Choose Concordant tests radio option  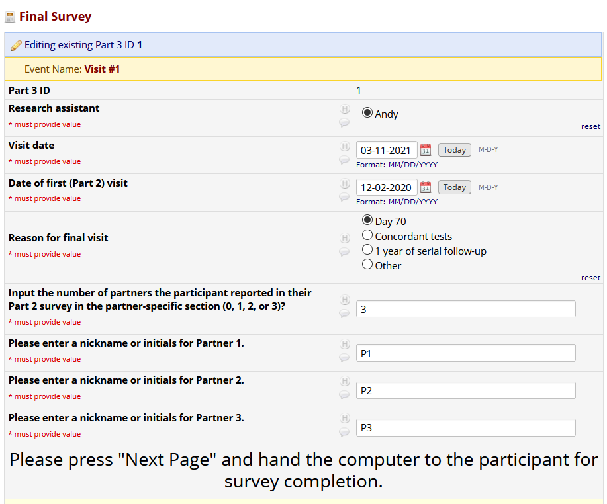[367, 235]
